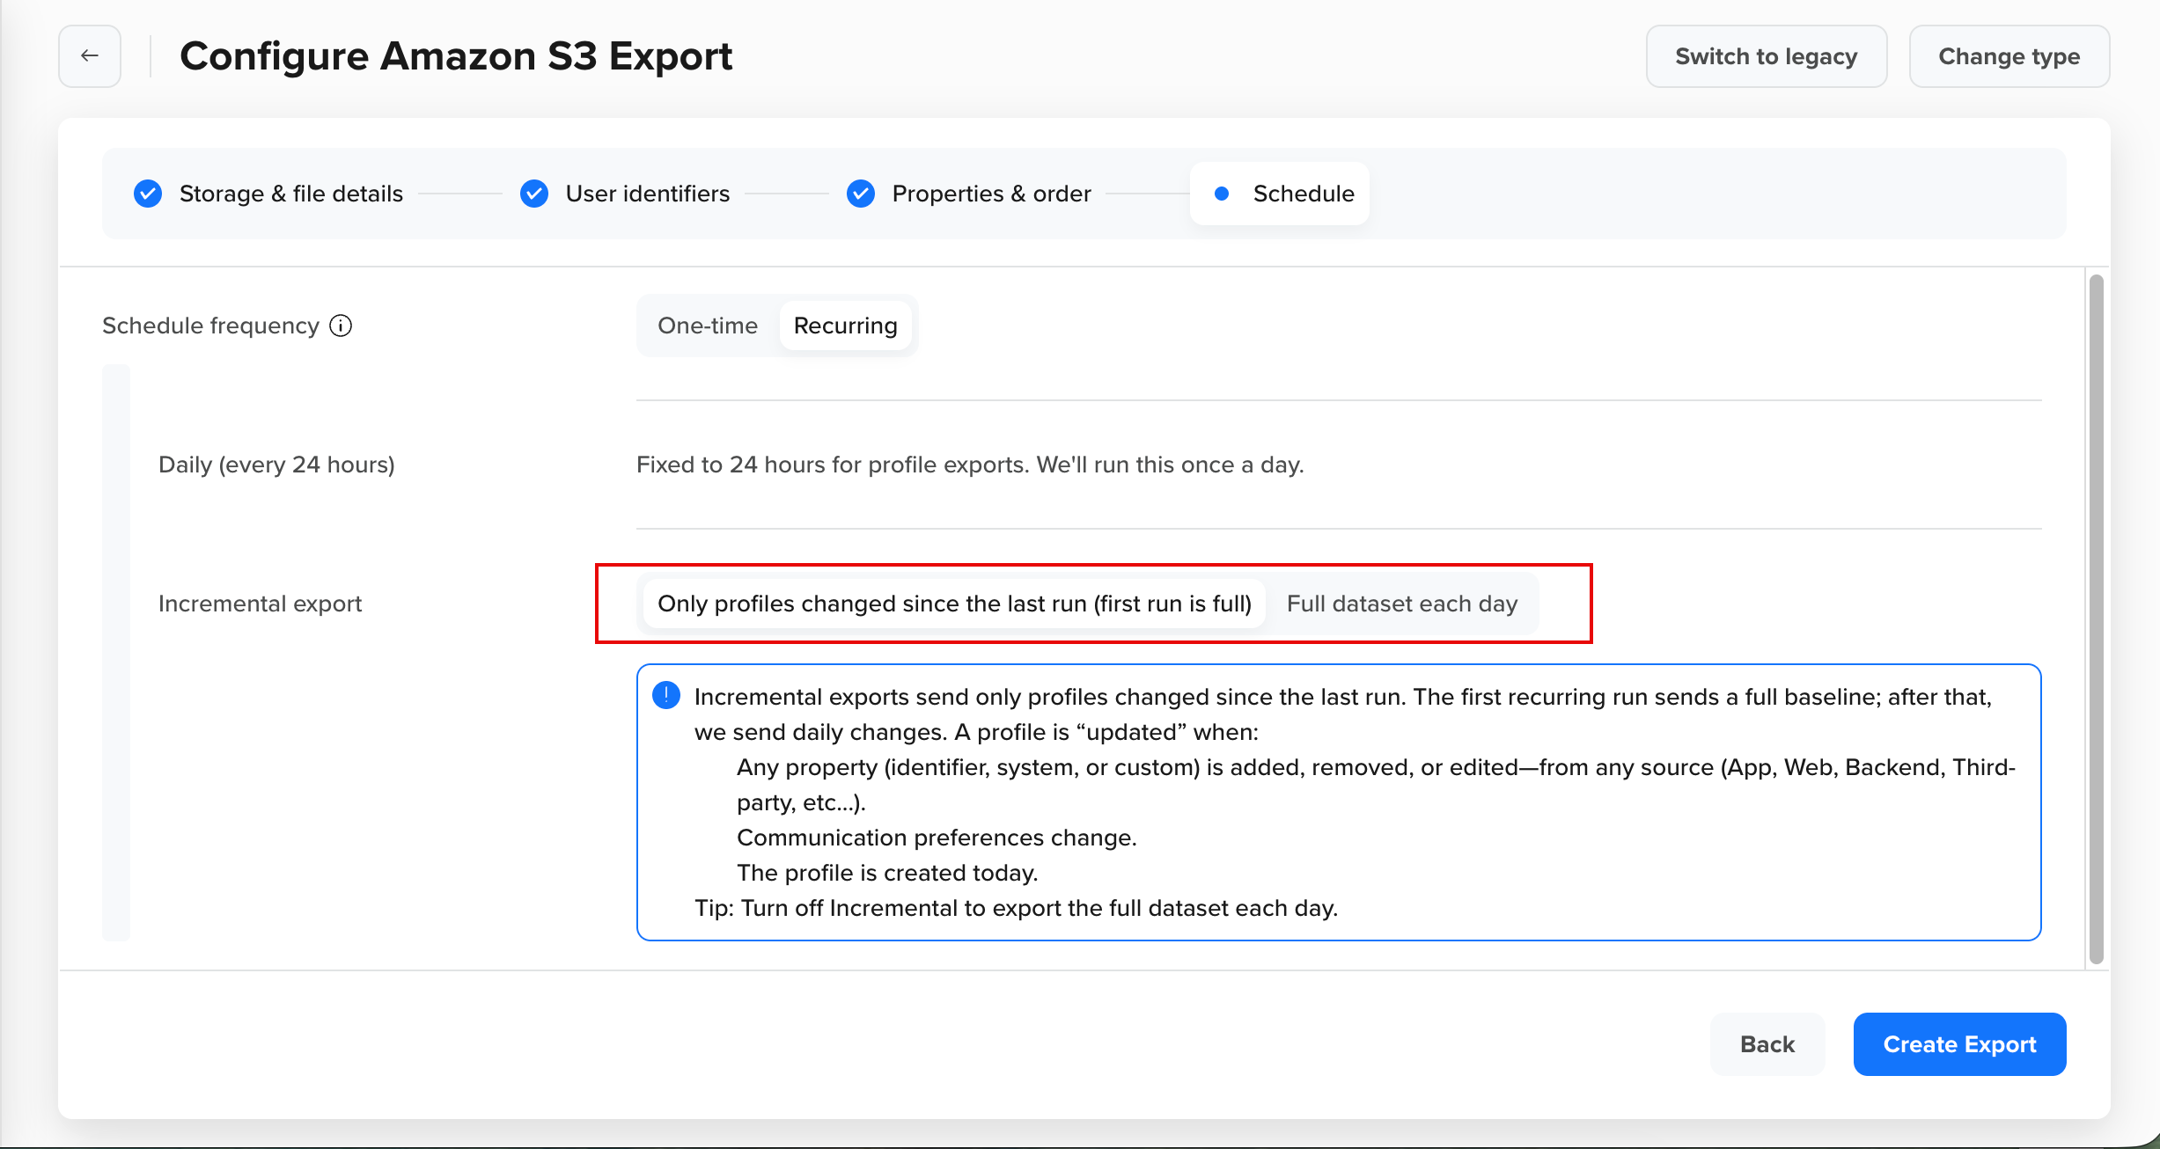Click the Storage & file details checkmark icon
Screen dimensions: 2160x1149
(148, 194)
